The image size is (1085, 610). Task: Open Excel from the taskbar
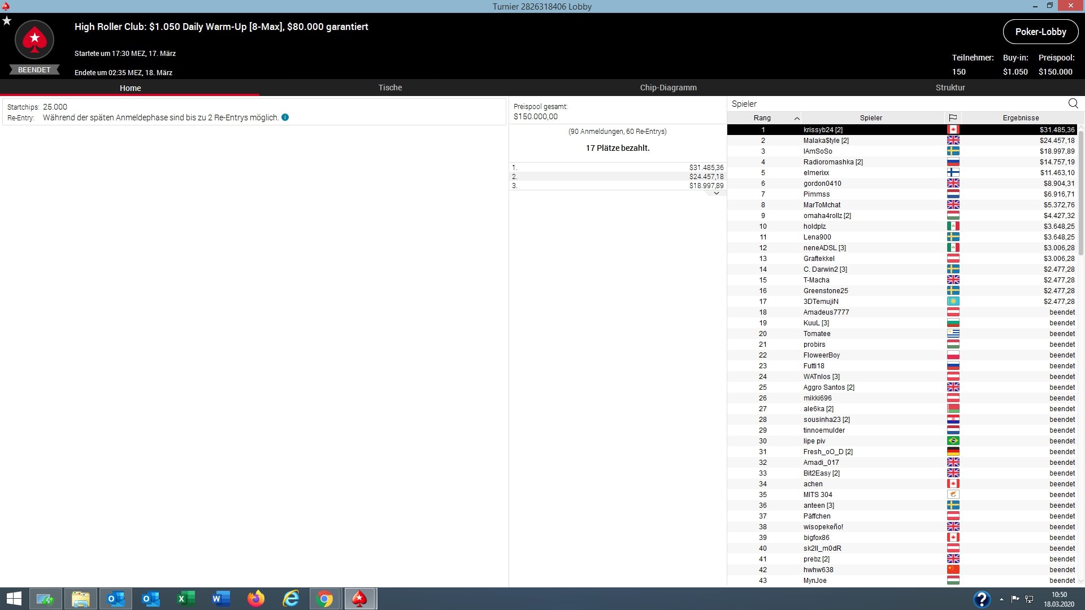click(x=186, y=599)
